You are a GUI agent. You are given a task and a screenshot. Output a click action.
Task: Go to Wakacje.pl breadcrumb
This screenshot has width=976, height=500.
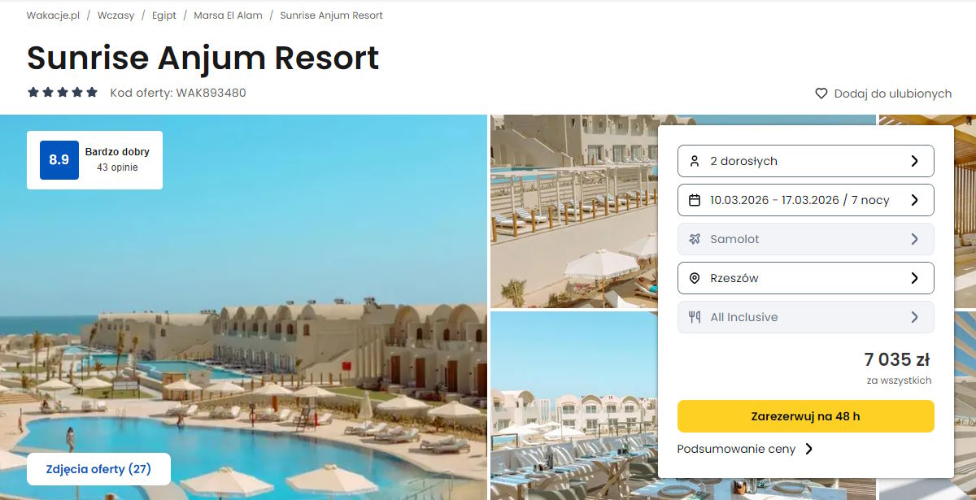coord(53,15)
